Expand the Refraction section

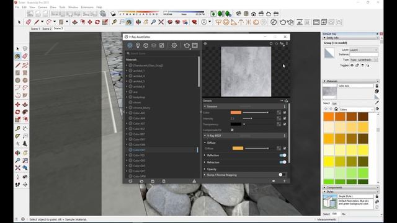(x=205, y=162)
